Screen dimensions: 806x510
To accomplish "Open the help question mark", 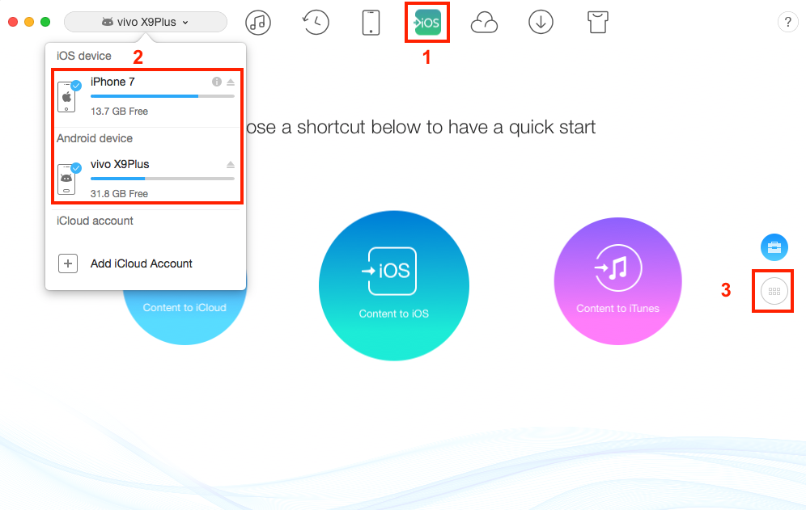I will (x=787, y=22).
